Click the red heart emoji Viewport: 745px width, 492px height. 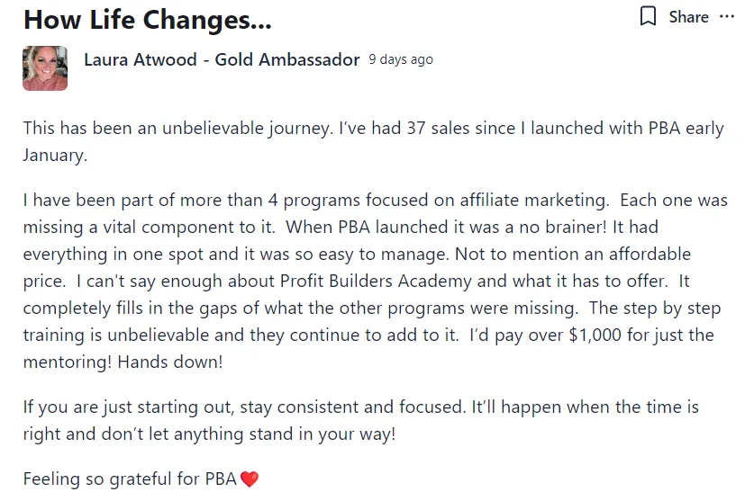tap(250, 479)
